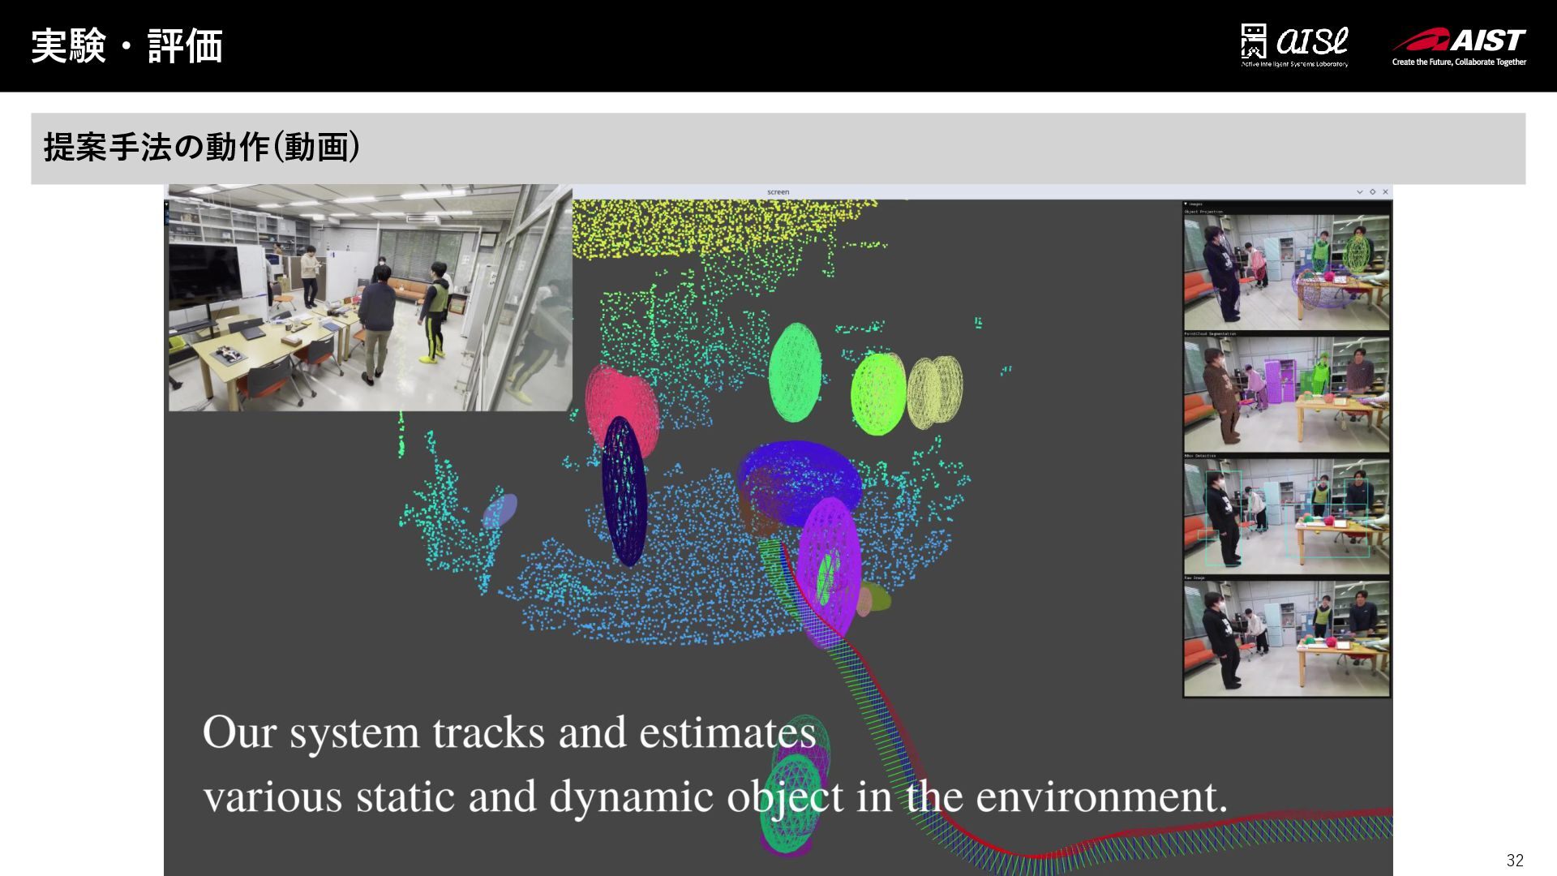Click the inset third-person room video
The width and height of the screenshot is (1557, 876).
pos(370,298)
